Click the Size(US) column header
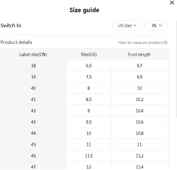 point(89,54)
